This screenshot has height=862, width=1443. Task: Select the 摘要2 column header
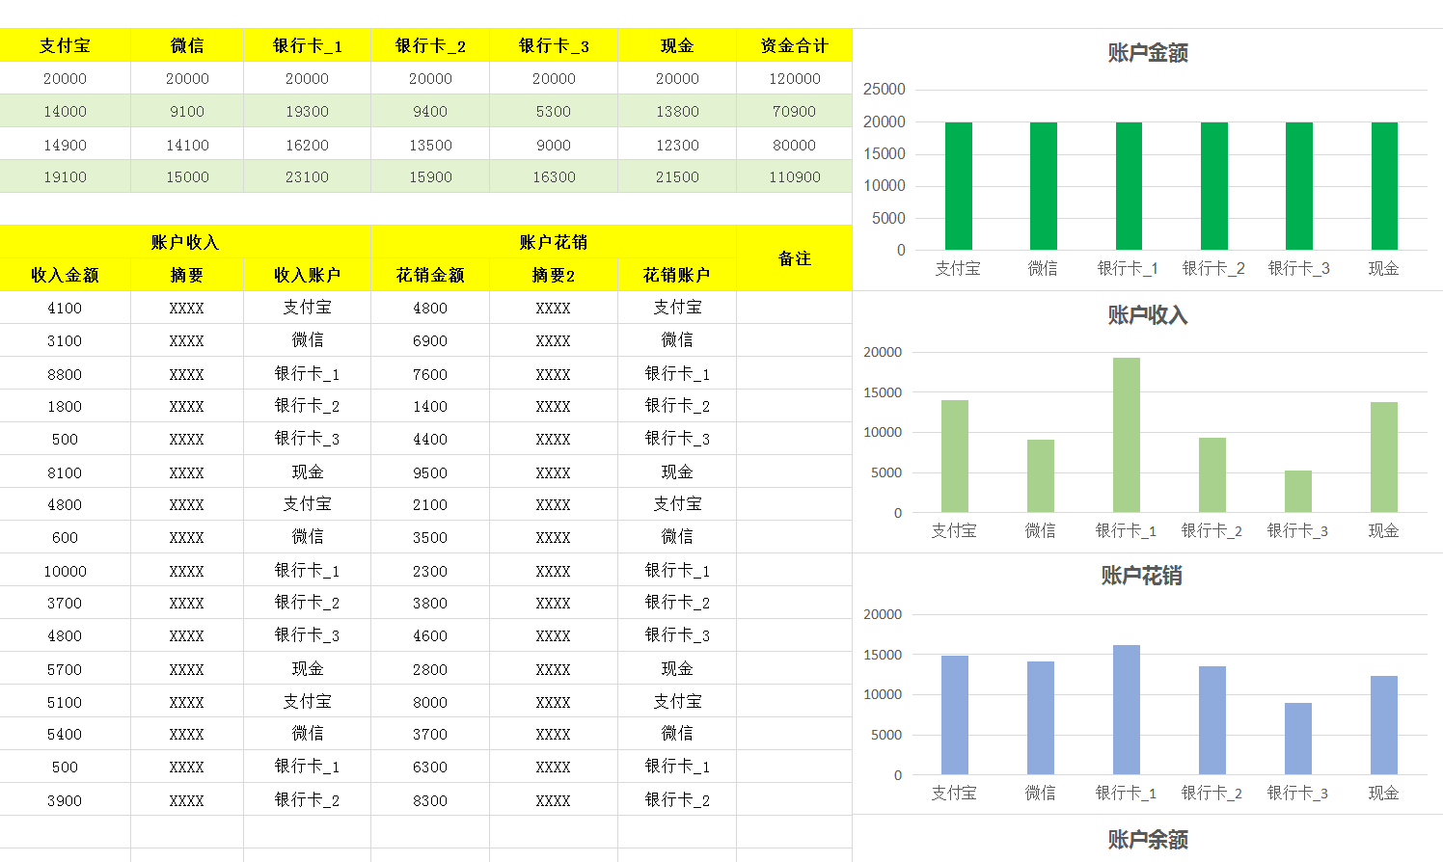(554, 275)
